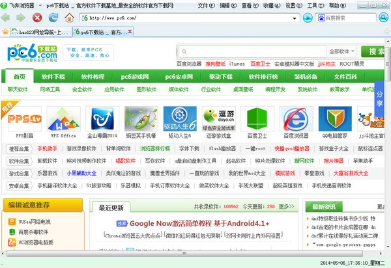Open the WPS Office app icon
The width and height of the screenshot is (391, 268).
(64, 119)
